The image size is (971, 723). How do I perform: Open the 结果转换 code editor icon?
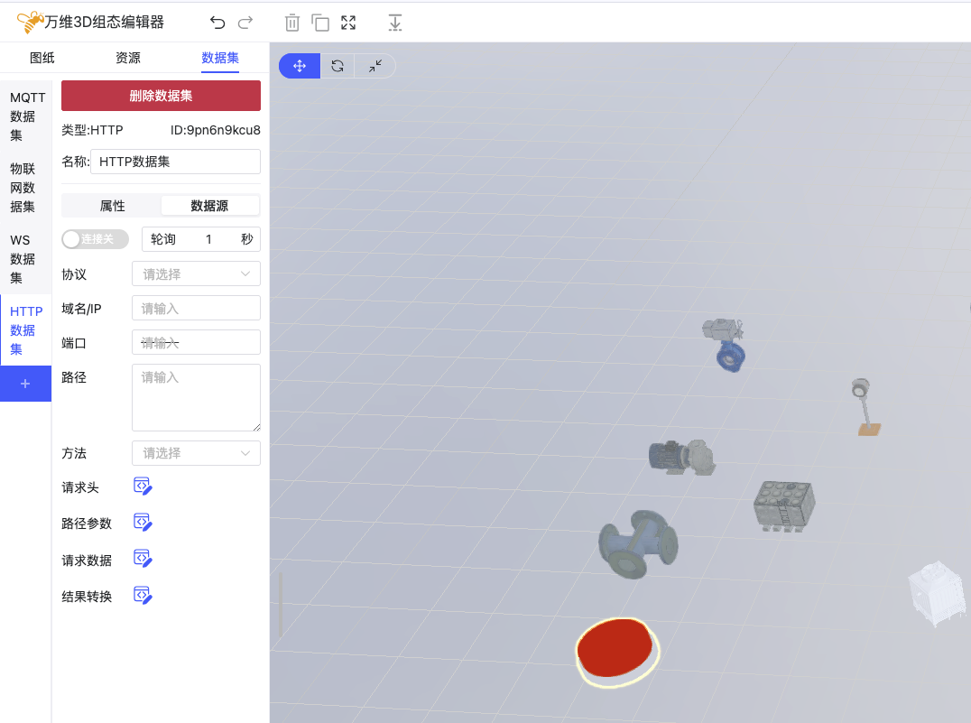pyautogui.click(x=143, y=595)
